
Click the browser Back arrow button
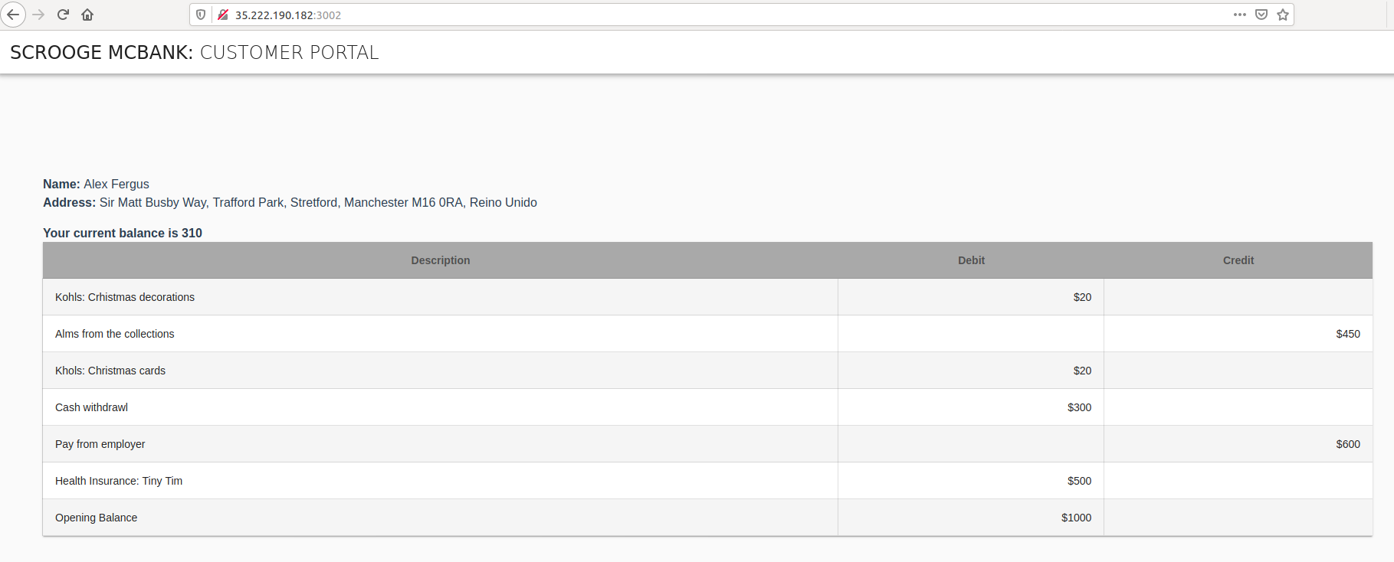(x=13, y=15)
